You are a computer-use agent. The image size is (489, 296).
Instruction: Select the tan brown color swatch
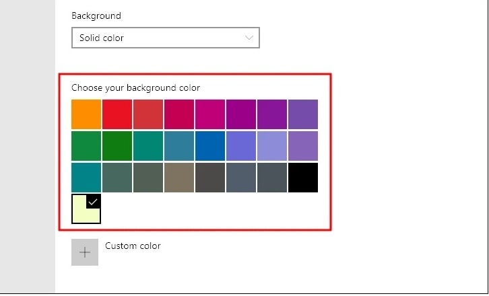[179, 178]
